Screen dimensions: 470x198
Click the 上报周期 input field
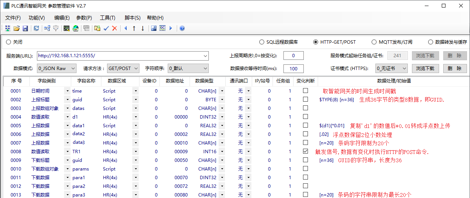tap(293, 56)
